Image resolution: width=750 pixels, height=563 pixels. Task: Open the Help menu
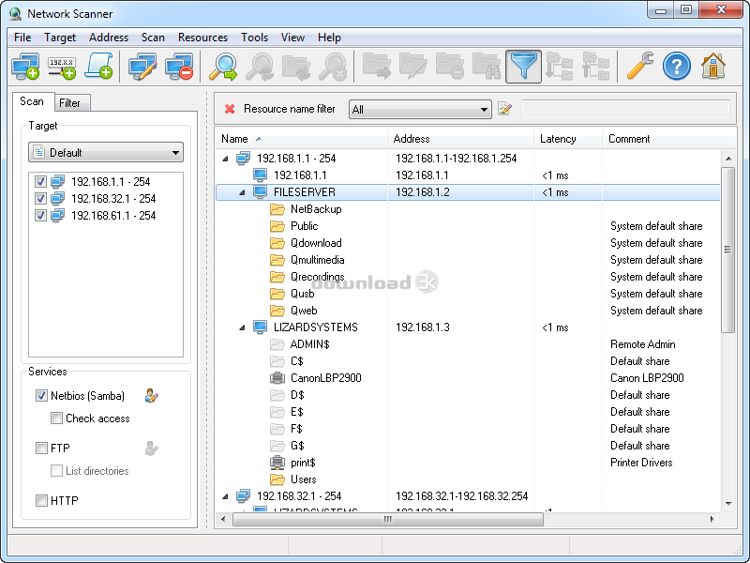click(330, 38)
